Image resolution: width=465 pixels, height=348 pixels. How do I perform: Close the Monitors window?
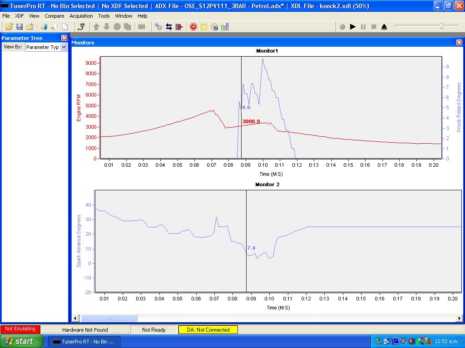459,42
